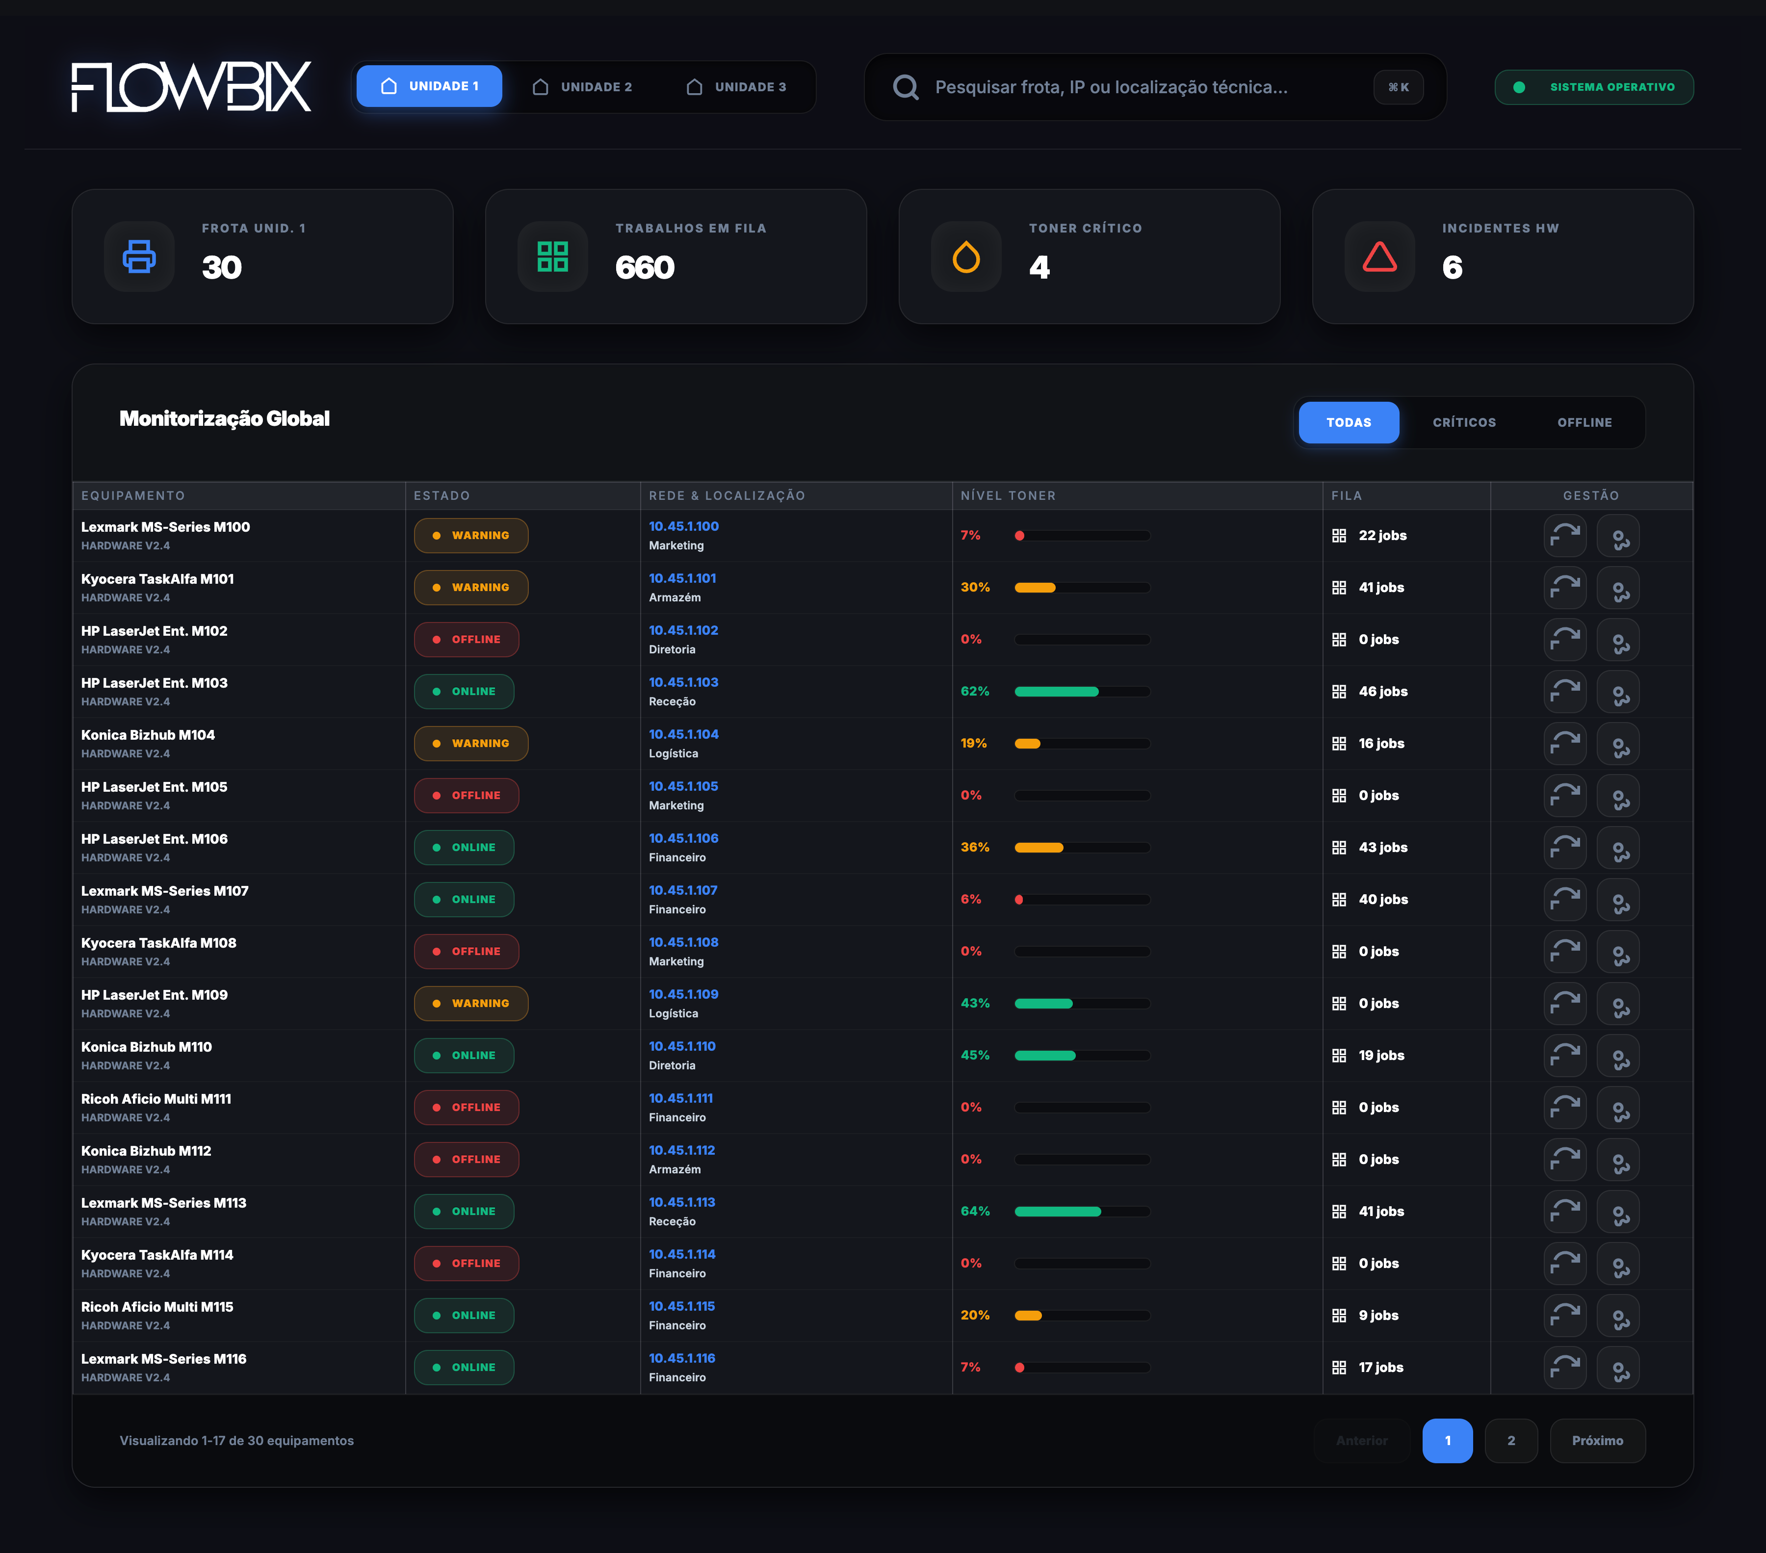Click restart icon for HP LaserJet M102
This screenshot has height=1553, width=1766.
click(1565, 640)
